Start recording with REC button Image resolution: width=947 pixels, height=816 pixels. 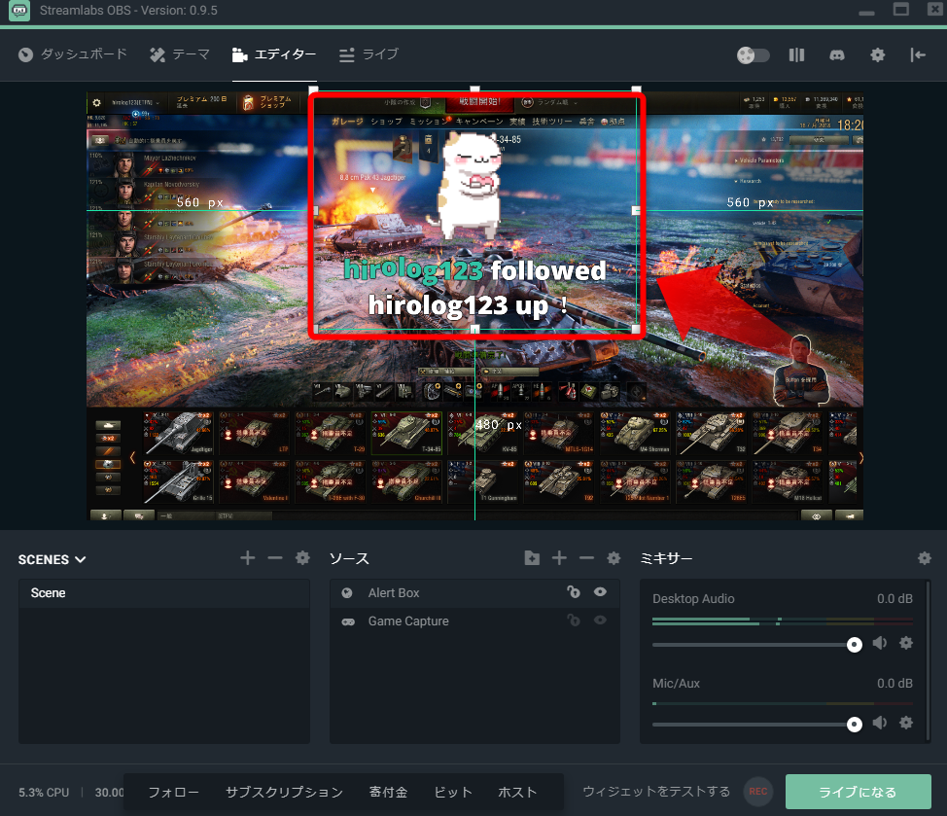758,792
